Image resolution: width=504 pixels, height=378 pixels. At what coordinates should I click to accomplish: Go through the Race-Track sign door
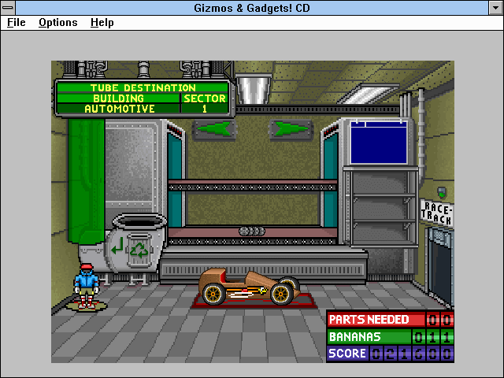[439, 265]
